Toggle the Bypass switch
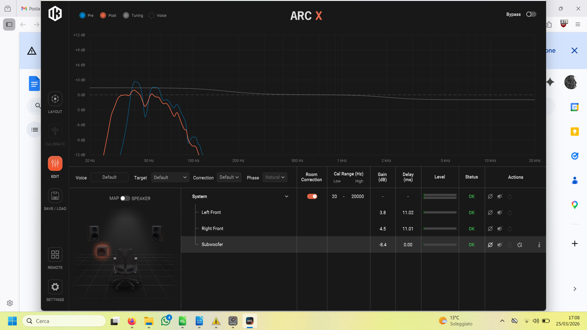The image size is (587, 330). point(531,14)
